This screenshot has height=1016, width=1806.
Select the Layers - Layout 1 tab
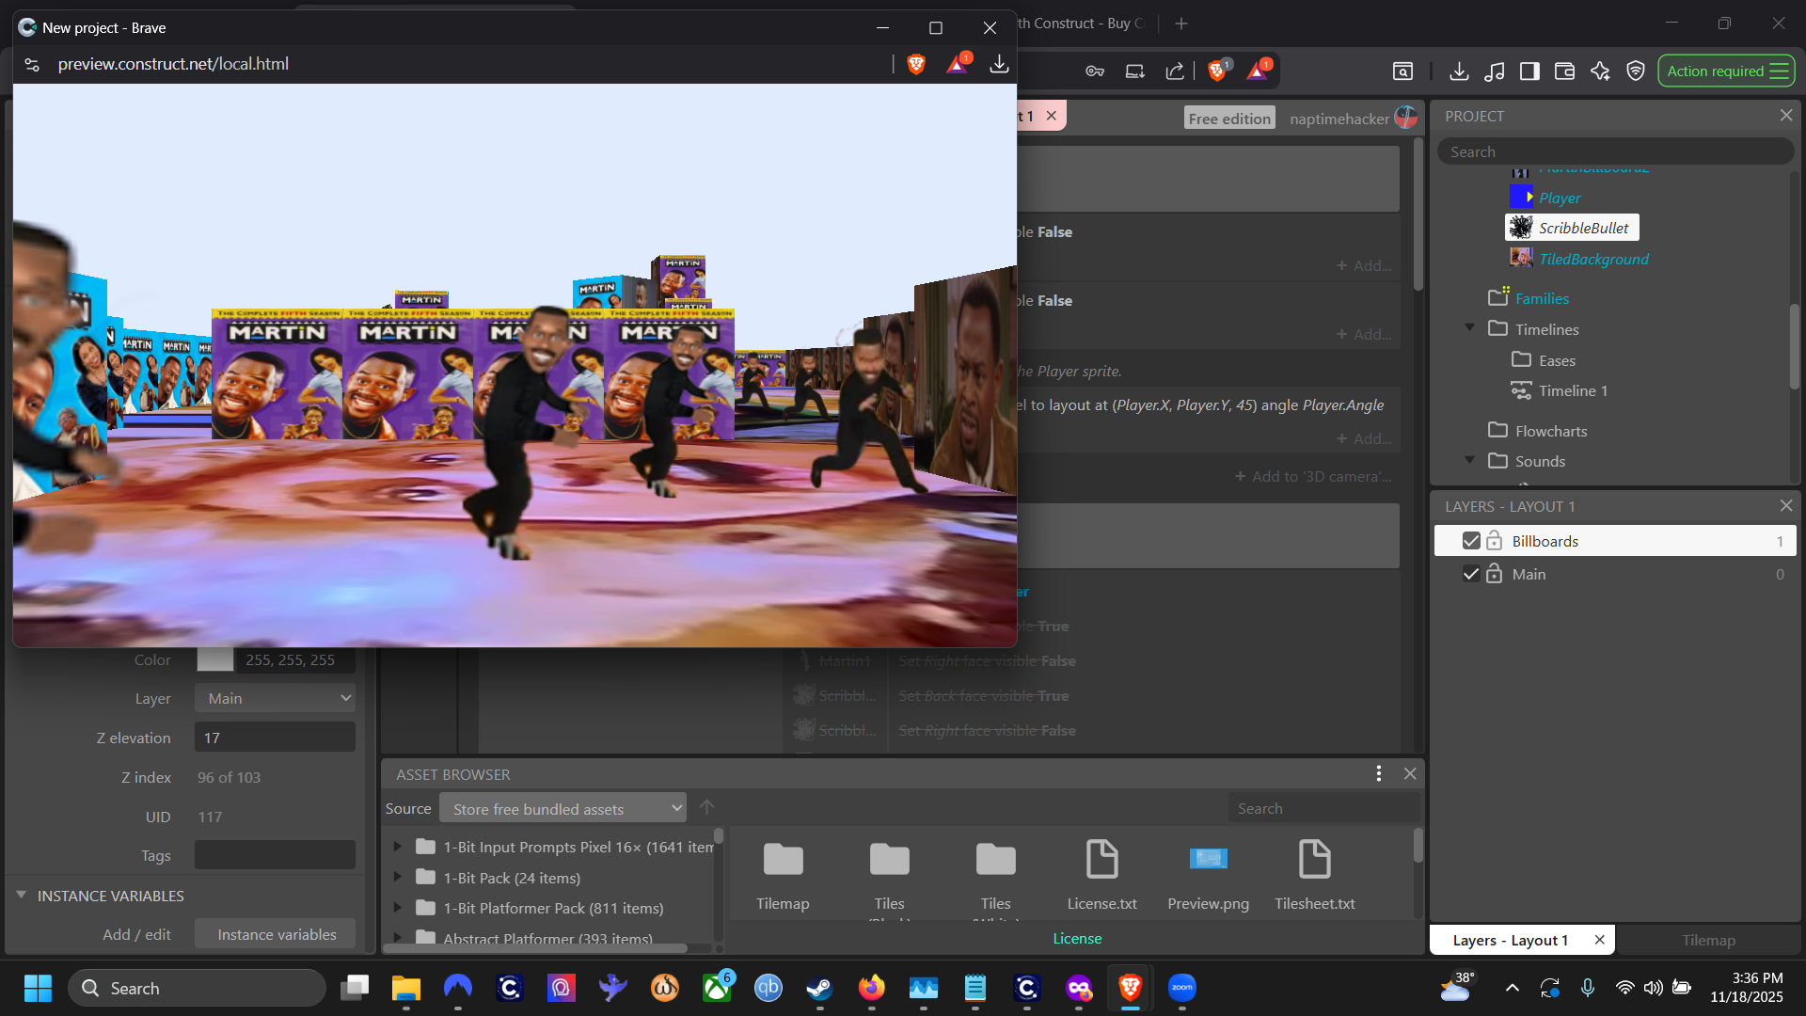pos(1510,940)
